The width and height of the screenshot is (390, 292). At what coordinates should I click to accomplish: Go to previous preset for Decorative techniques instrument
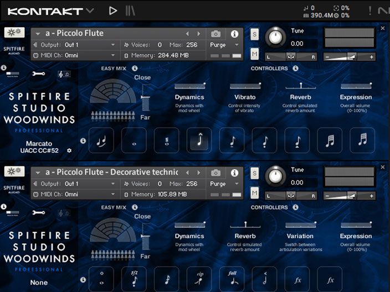click(188, 173)
